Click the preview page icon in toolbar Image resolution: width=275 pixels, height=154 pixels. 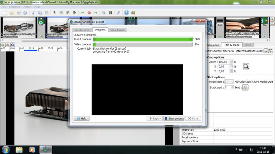104,13
